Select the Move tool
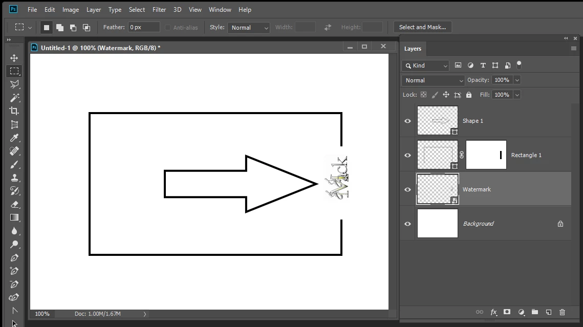The height and width of the screenshot is (327, 583). [x=14, y=58]
